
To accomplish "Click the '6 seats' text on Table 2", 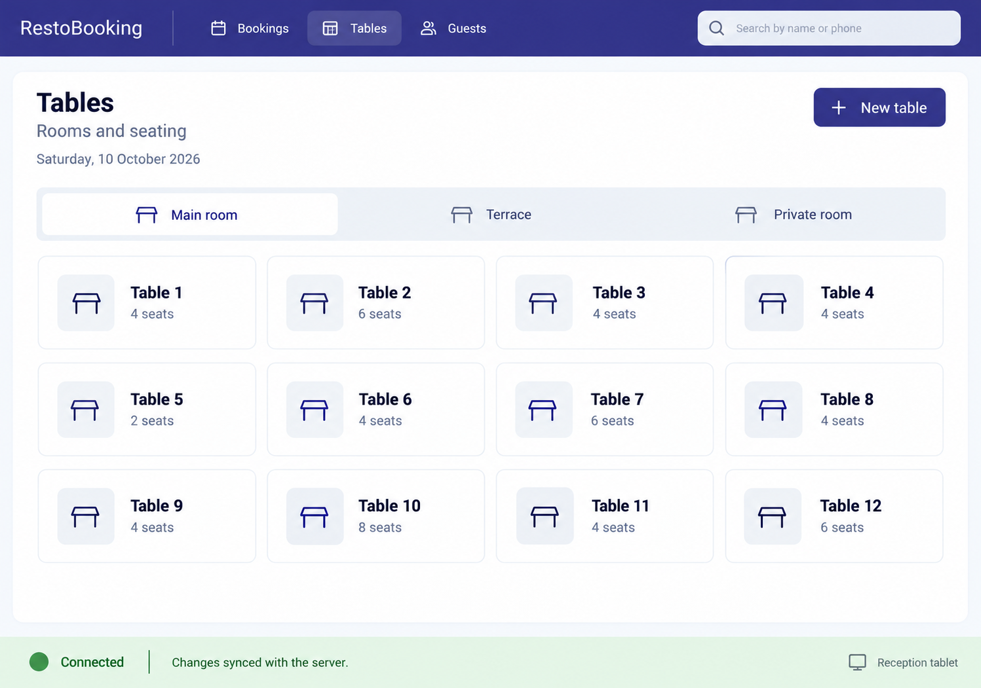I will click(380, 314).
